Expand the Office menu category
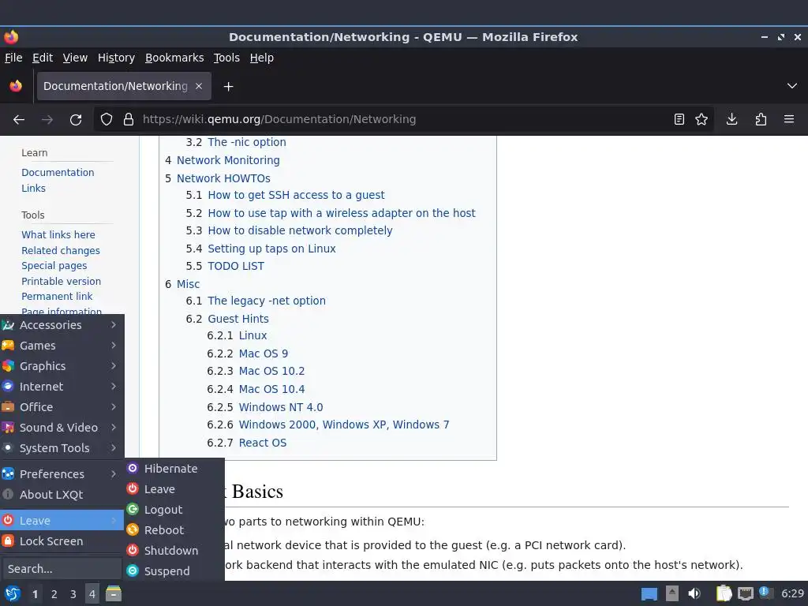808x606 pixels. (62, 407)
